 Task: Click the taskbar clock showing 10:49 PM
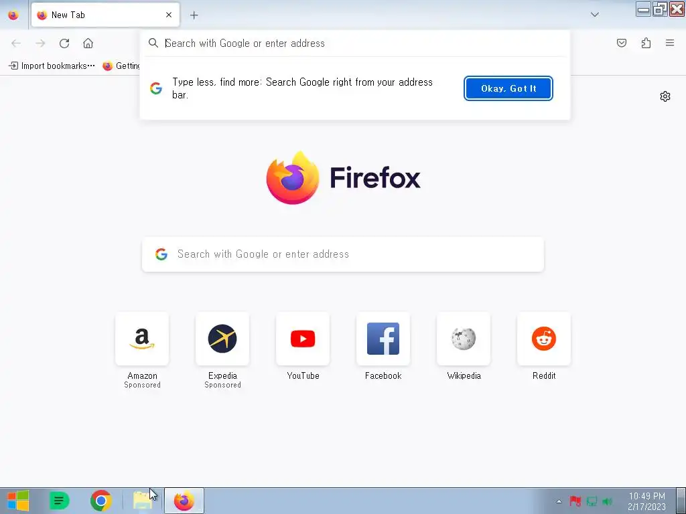click(646, 501)
